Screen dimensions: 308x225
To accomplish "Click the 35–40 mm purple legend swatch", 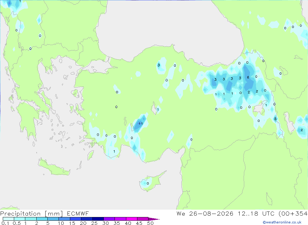I will pyautogui.click(x=120, y=219).
